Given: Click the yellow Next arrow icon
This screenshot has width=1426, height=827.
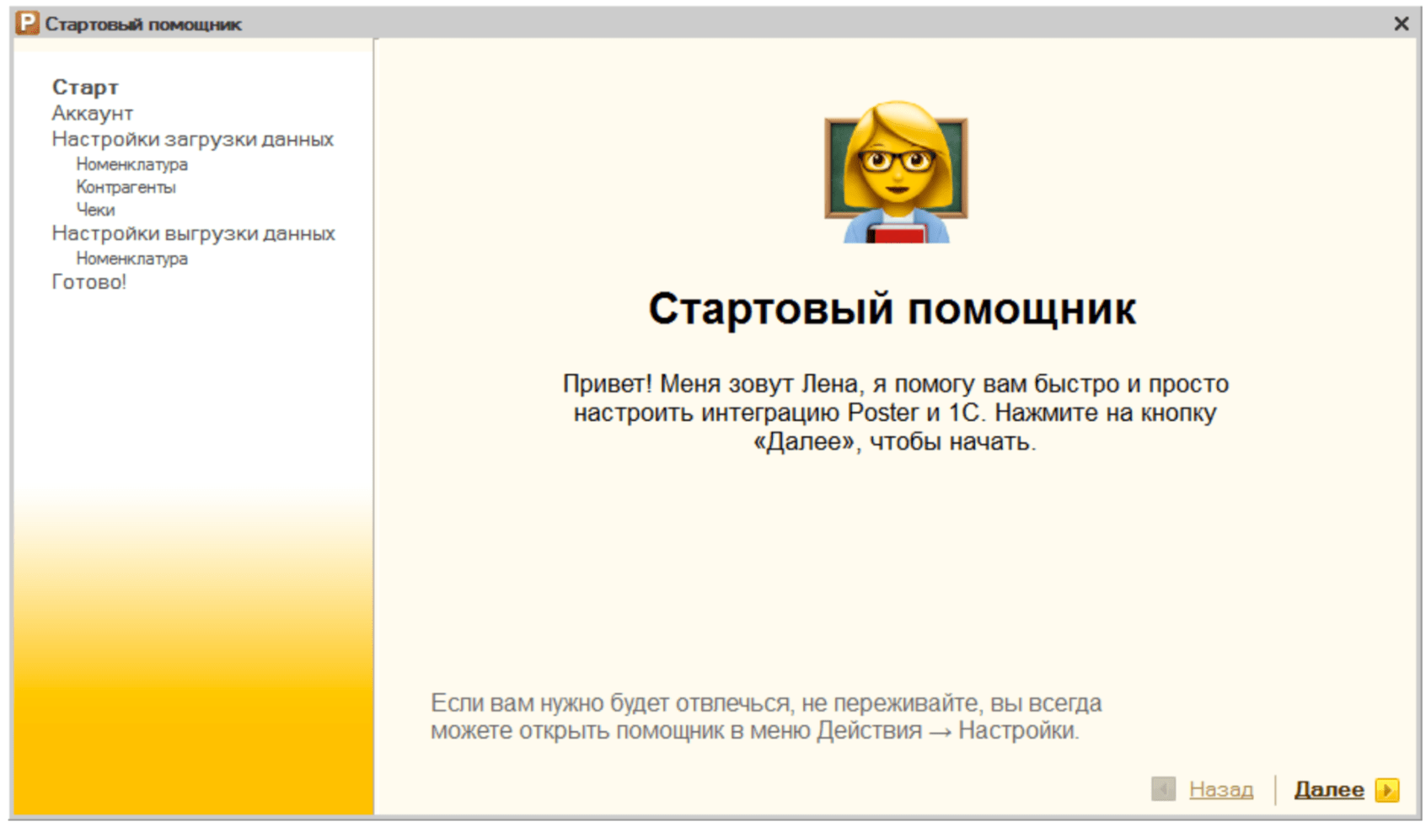Looking at the screenshot, I should point(1386,790).
